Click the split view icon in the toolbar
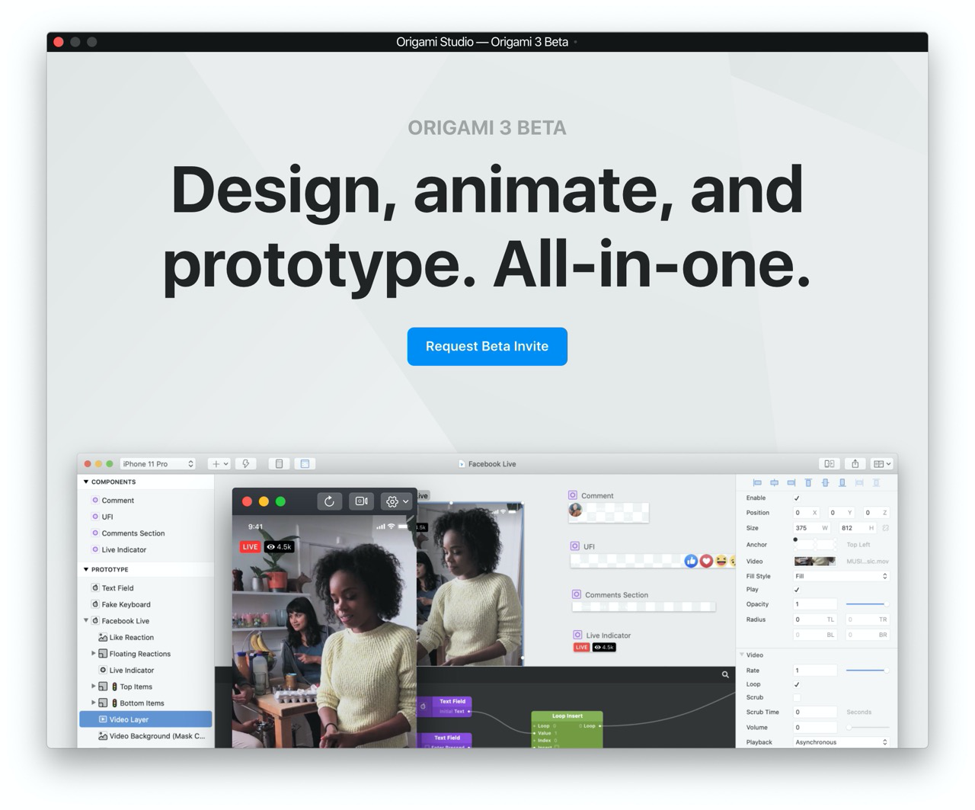This screenshot has width=975, height=810. click(829, 463)
